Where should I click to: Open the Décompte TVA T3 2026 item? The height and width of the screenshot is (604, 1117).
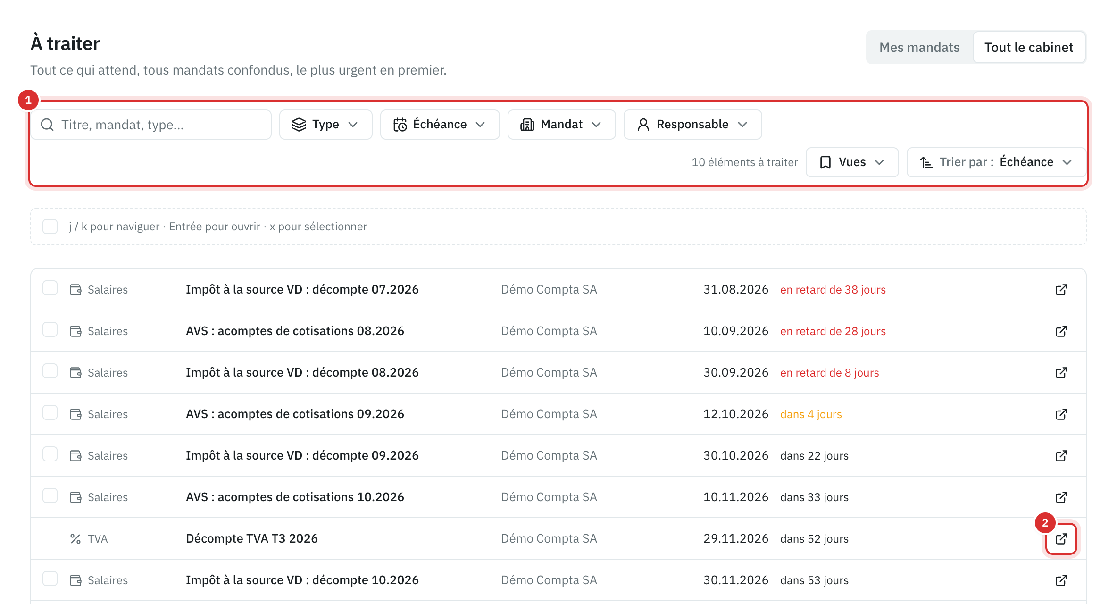(252, 538)
